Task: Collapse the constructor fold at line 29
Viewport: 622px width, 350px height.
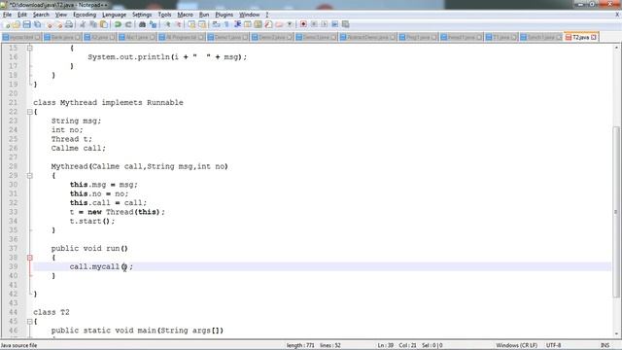Action: pyautogui.click(x=30, y=175)
